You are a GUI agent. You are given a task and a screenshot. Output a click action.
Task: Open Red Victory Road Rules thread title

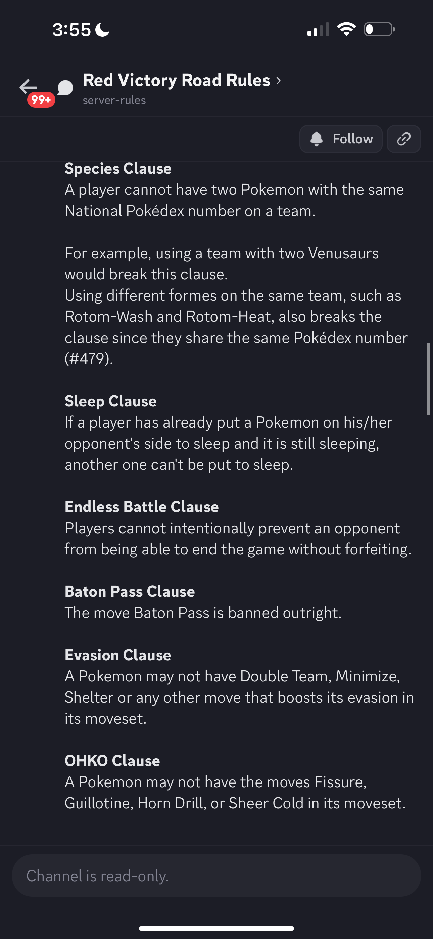pyautogui.click(x=177, y=80)
